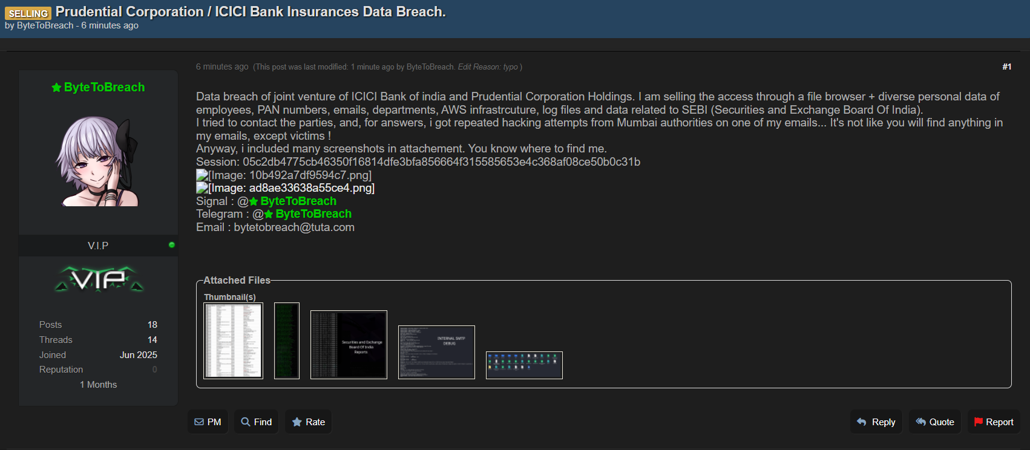This screenshot has width=1030, height=450.
Task: Click the 'Edit Reason: typo' note
Action: [488, 67]
